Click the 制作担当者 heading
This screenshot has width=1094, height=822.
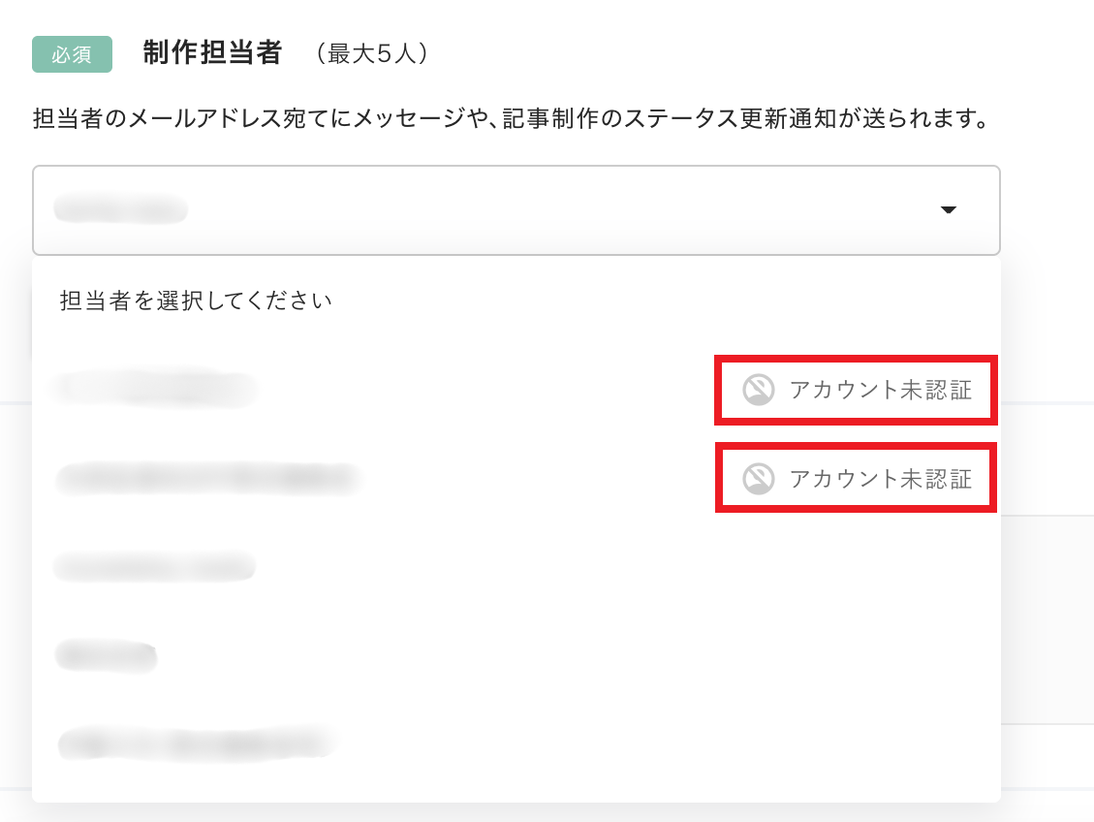211,53
